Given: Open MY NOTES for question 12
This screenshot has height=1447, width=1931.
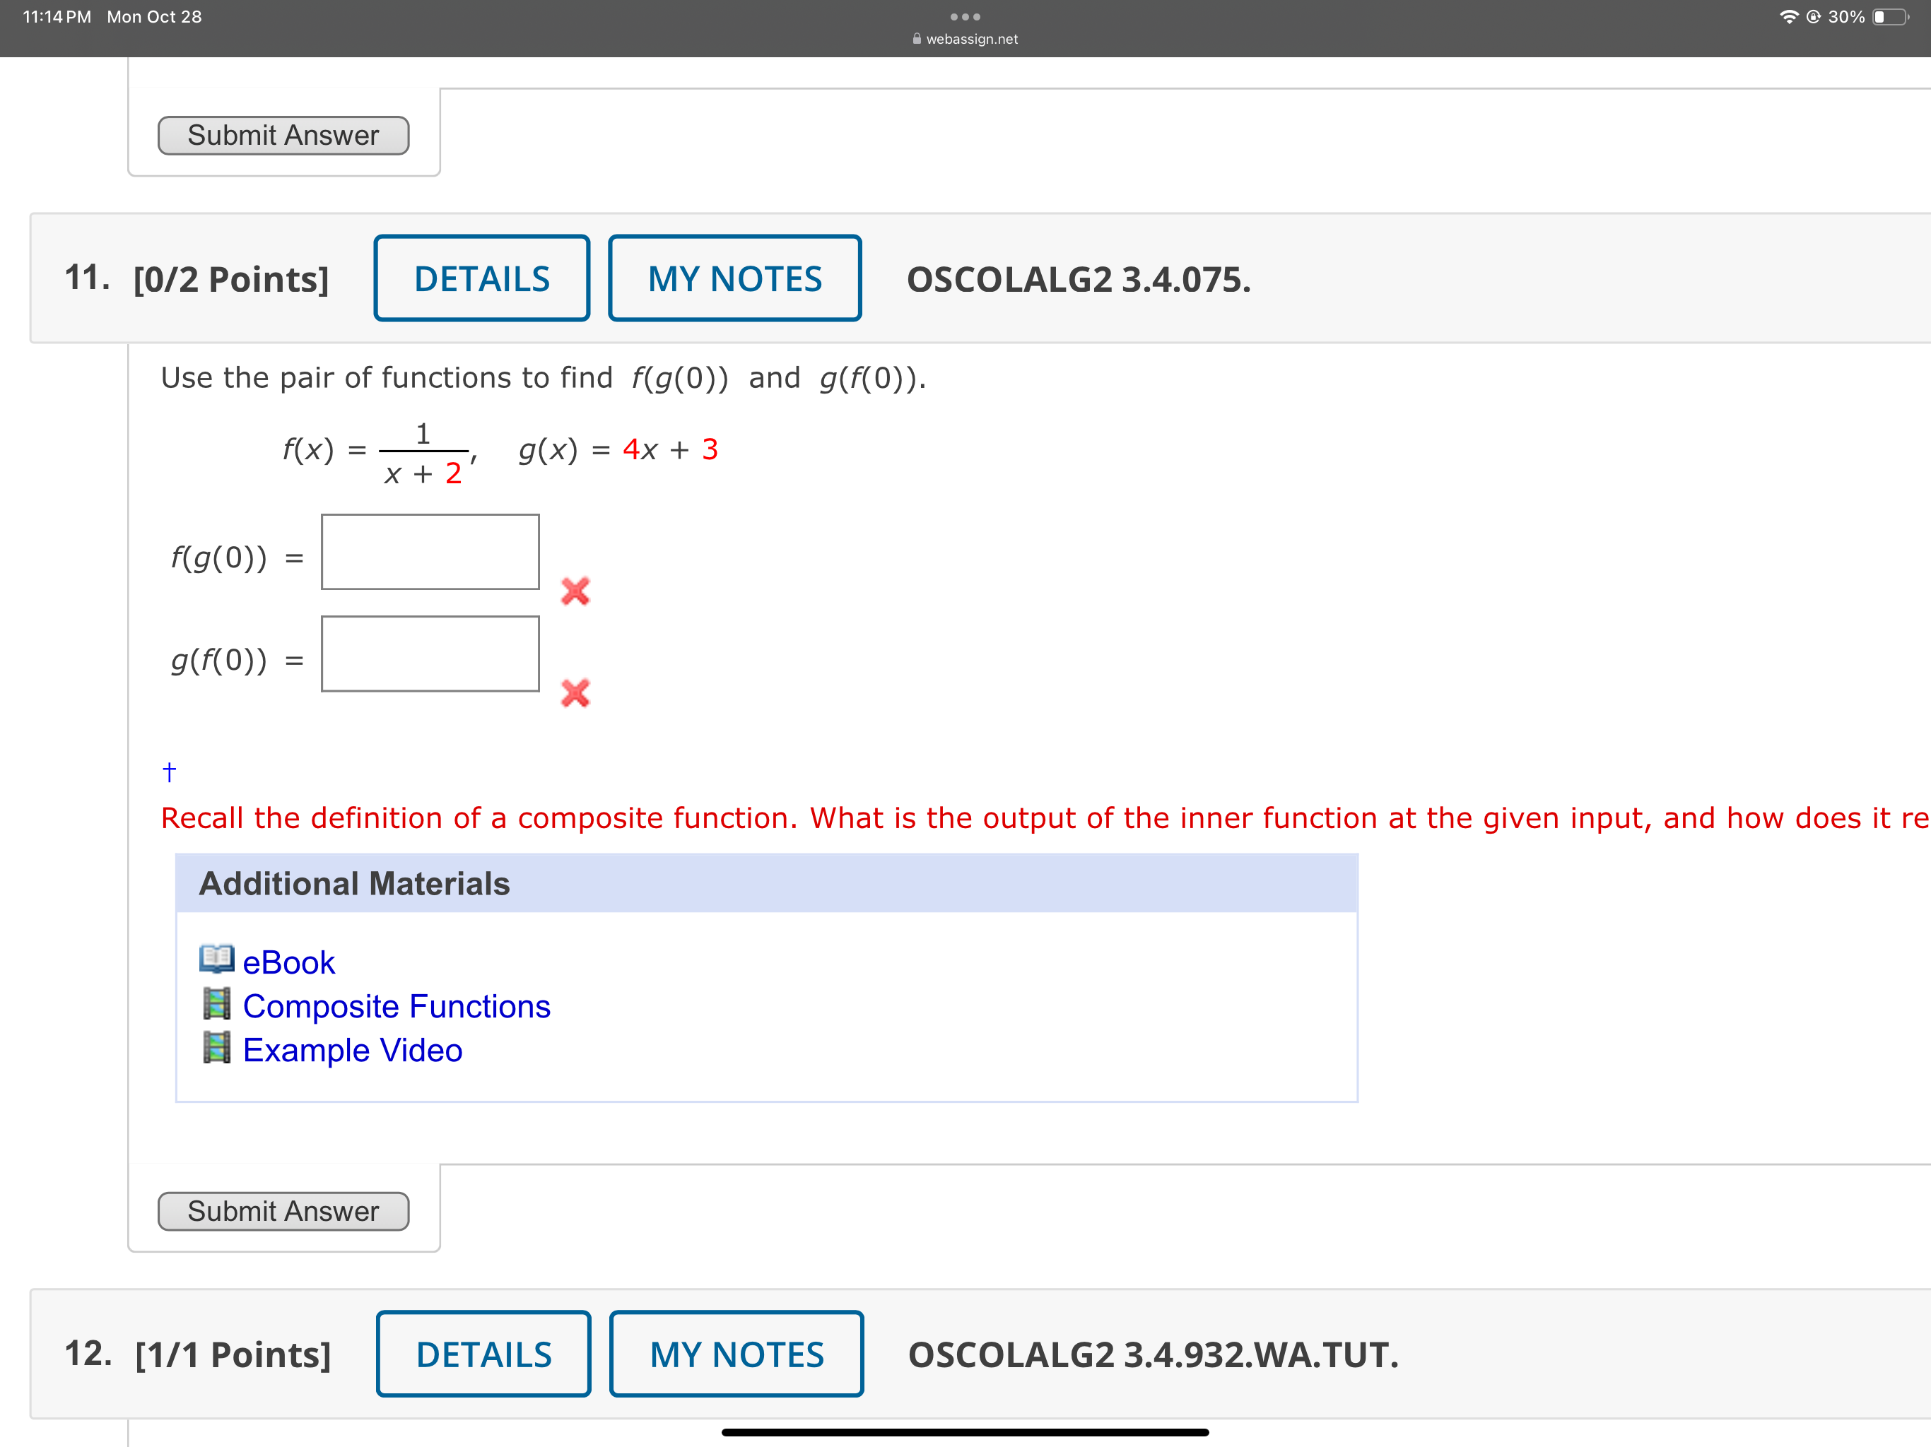Looking at the screenshot, I should tap(736, 1354).
